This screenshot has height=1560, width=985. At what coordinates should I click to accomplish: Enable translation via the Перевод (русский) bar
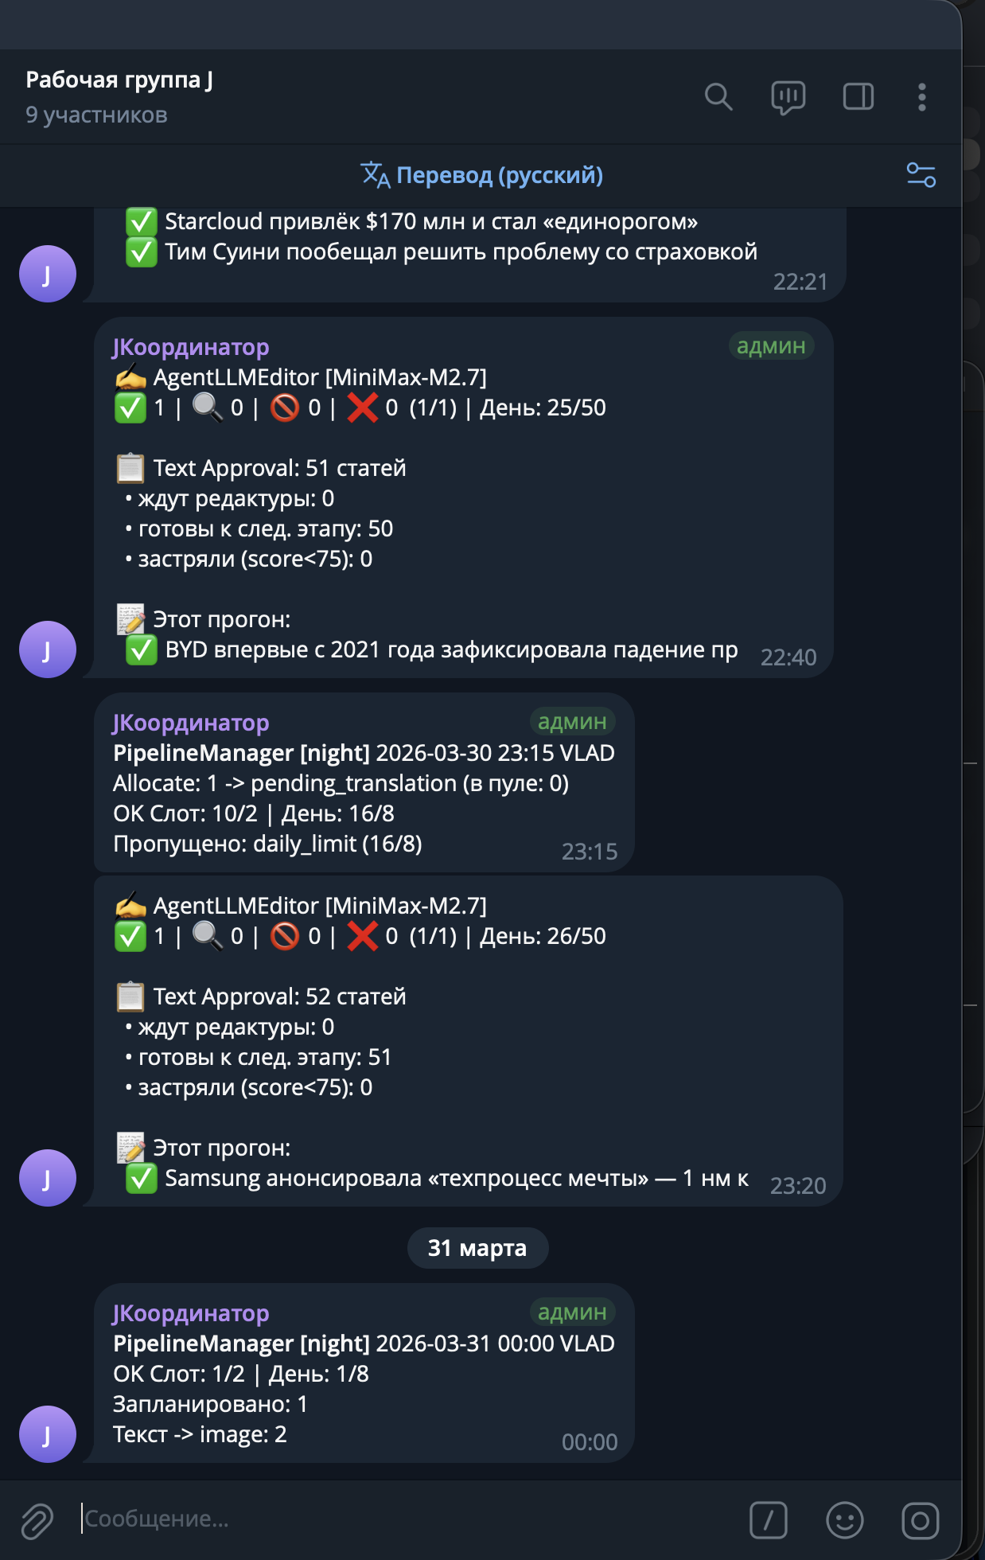(481, 175)
